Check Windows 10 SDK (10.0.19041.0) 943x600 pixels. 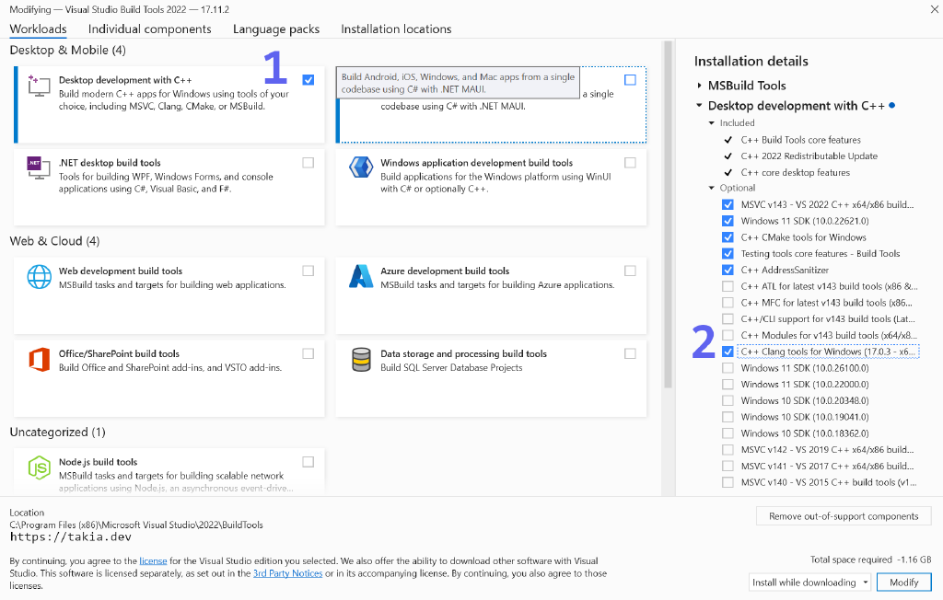(x=728, y=417)
